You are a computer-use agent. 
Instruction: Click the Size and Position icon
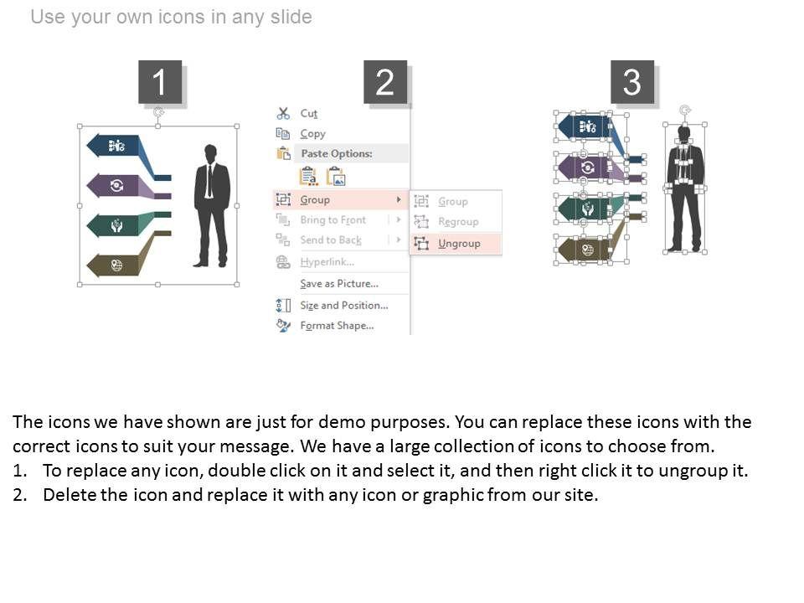(283, 305)
